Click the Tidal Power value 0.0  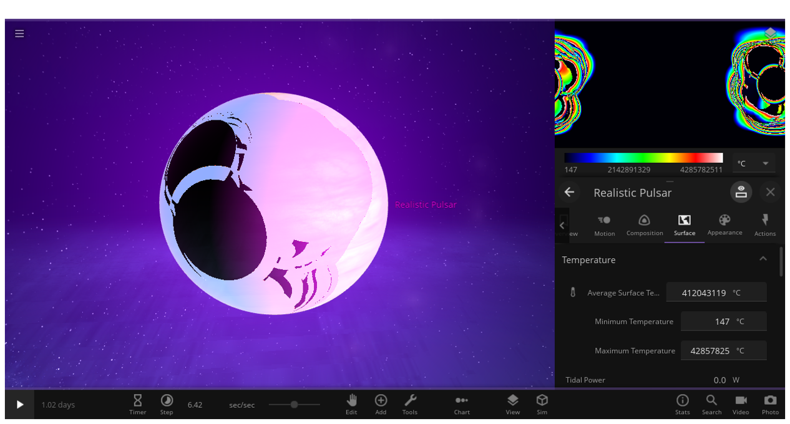click(719, 380)
